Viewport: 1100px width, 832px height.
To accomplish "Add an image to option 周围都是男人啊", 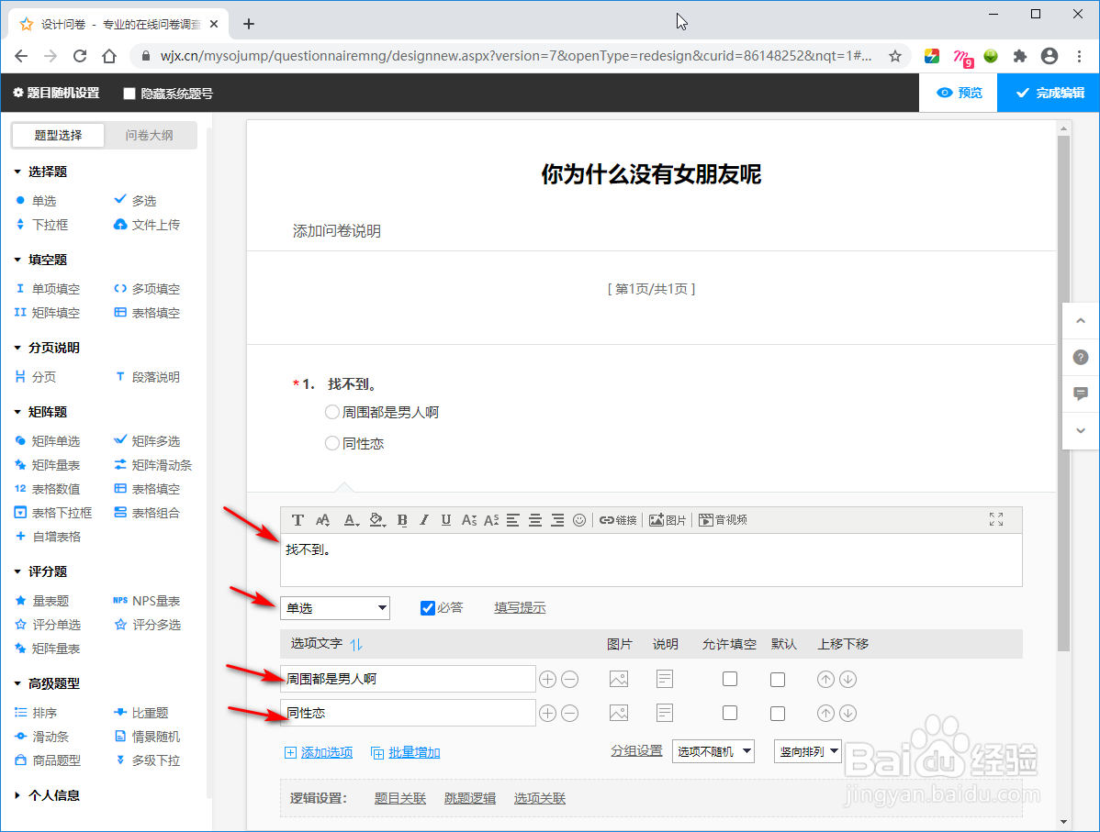I will (x=620, y=679).
